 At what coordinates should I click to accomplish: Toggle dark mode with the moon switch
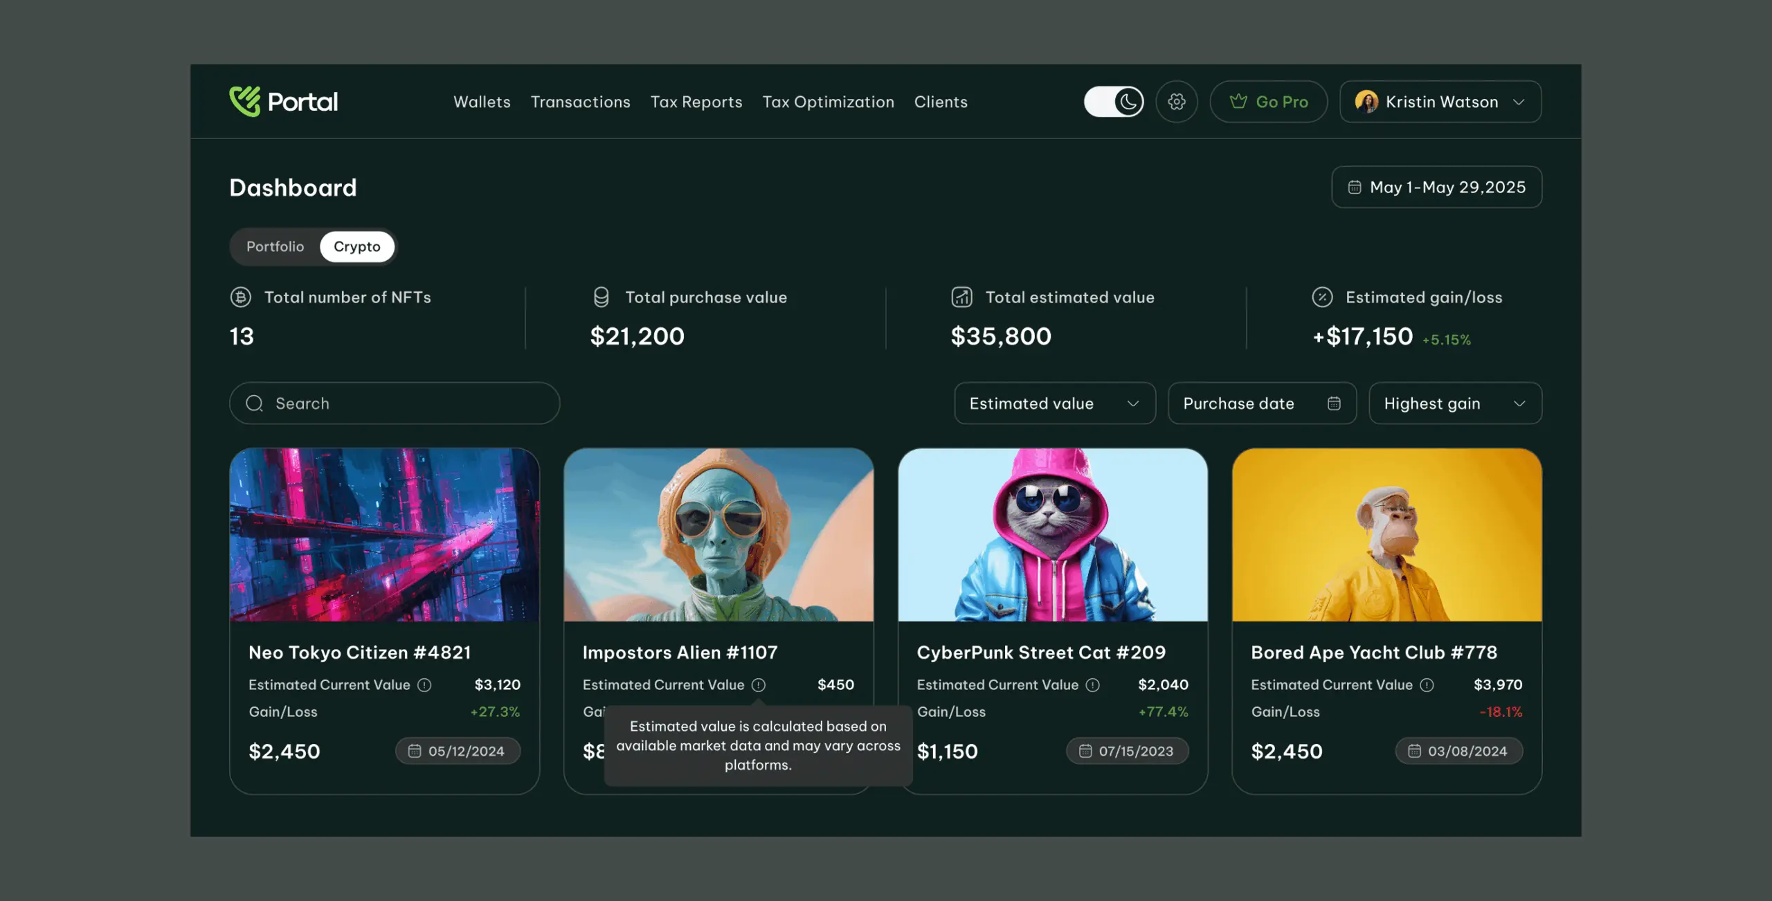point(1114,102)
